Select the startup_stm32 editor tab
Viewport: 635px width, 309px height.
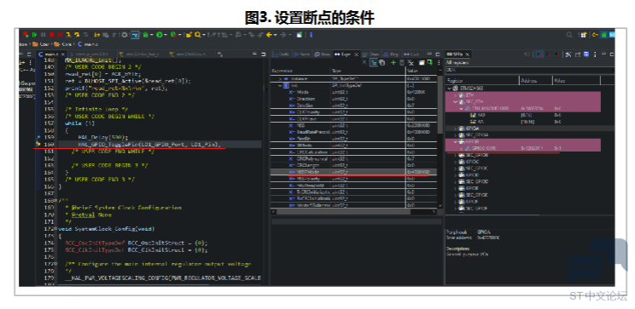point(88,54)
